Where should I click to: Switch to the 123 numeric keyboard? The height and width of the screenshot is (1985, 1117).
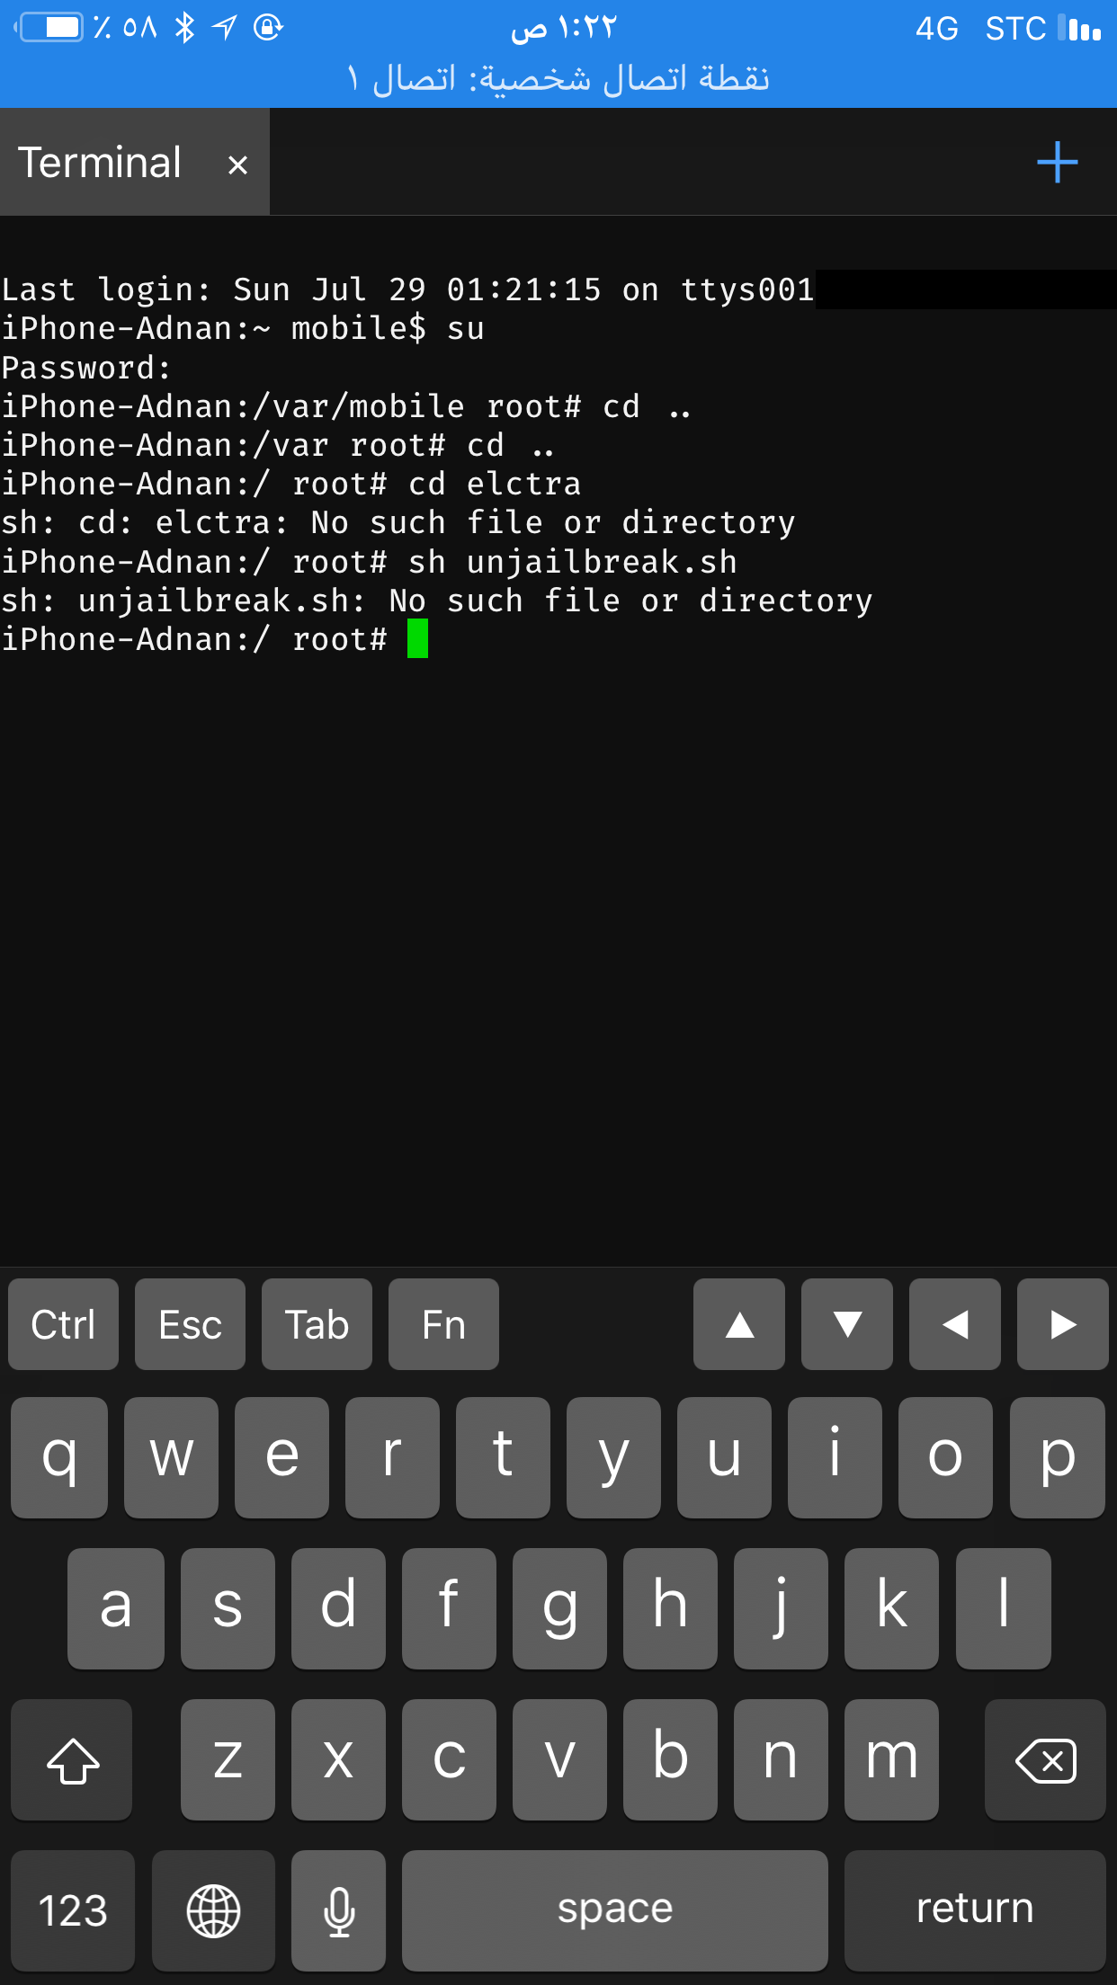[x=73, y=1910]
